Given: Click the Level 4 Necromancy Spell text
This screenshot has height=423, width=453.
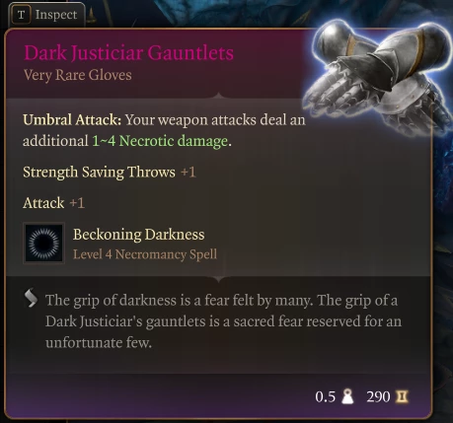Looking at the screenshot, I should click(x=145, y=254).
